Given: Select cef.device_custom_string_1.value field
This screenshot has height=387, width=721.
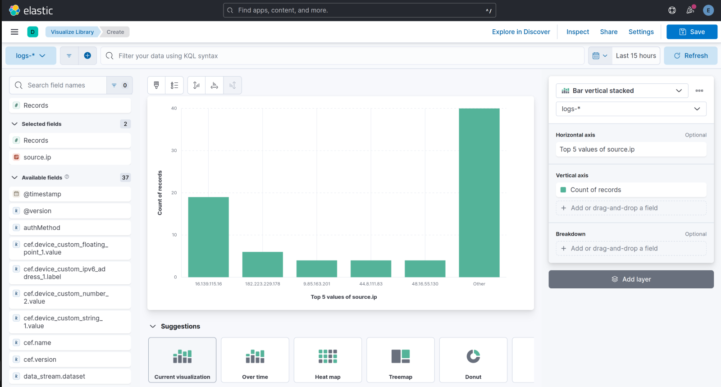Looking at the screenshot, I should coord(70,322).
